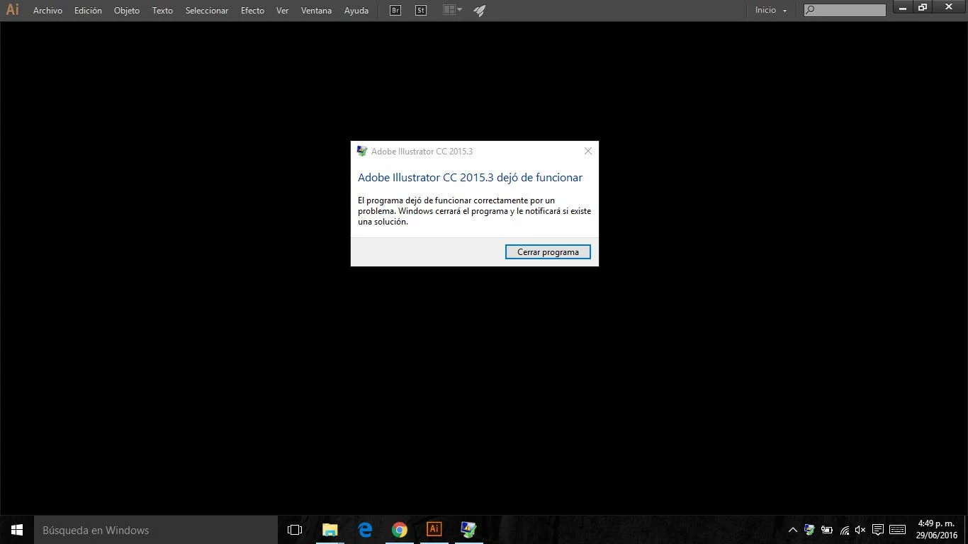Open the Seleccionar menu
The height and width of the screenshot is (544, 968).
tap(207, 11)
